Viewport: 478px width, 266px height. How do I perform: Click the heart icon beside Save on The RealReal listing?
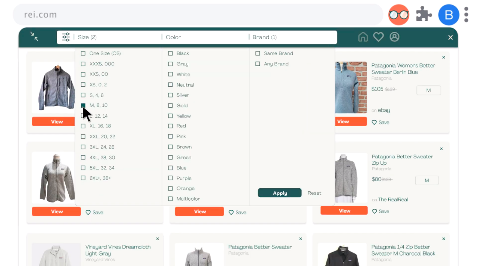coord(375,211)
